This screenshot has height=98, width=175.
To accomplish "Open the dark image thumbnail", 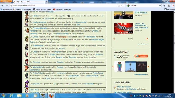I will 141,66.
